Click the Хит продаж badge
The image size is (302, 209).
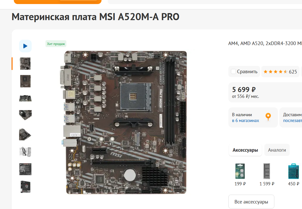(56, 44)
